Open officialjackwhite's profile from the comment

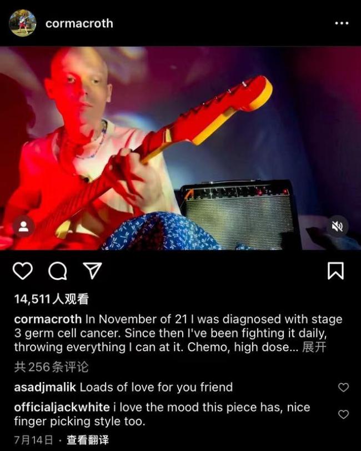coord(62,407)
